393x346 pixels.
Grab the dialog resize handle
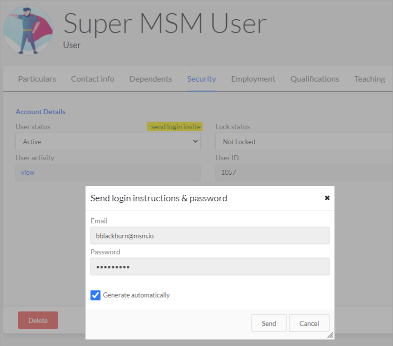330,335
